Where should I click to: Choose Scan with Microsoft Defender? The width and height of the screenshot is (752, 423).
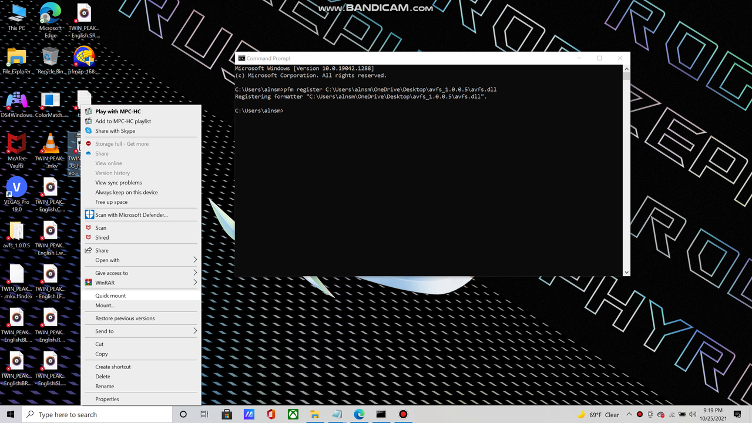(x=141, y=215)
